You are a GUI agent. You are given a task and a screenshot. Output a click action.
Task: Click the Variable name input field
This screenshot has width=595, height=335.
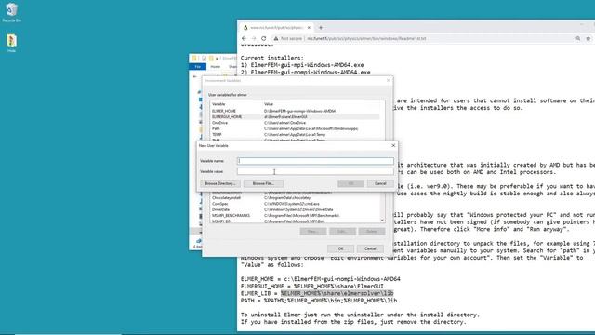pos(315,161)
